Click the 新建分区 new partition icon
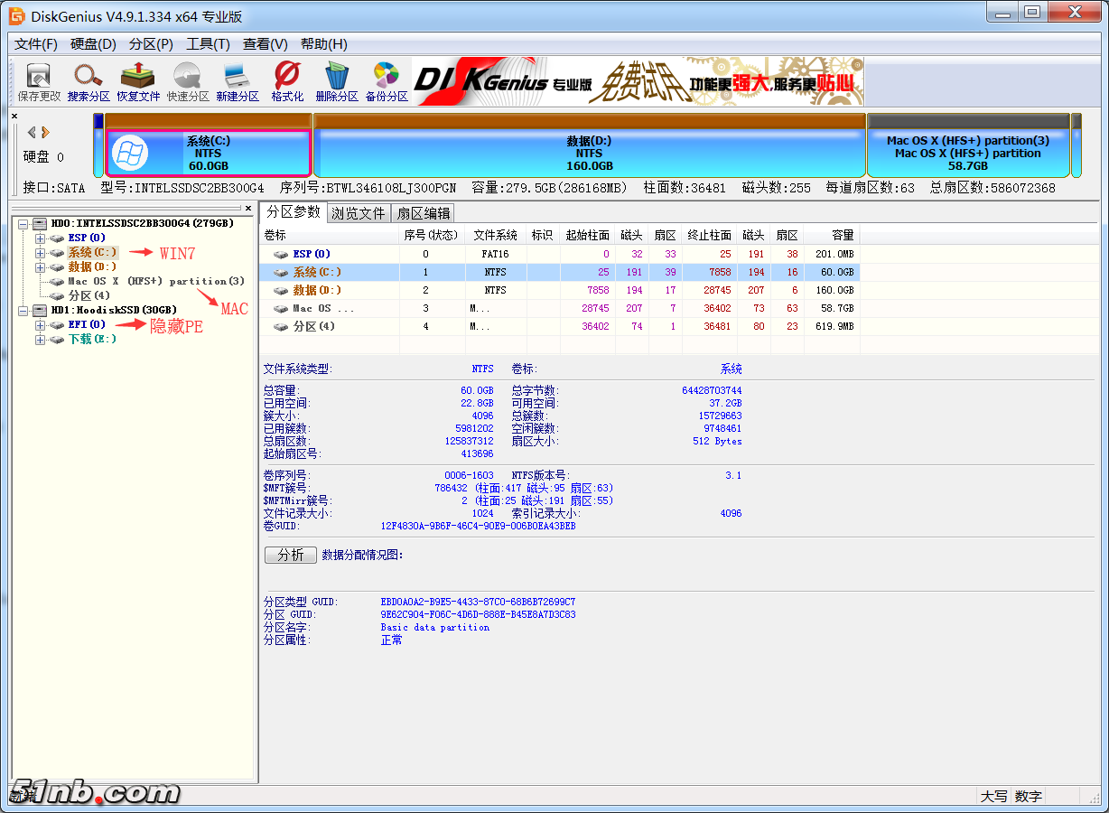 click(237, 81)
